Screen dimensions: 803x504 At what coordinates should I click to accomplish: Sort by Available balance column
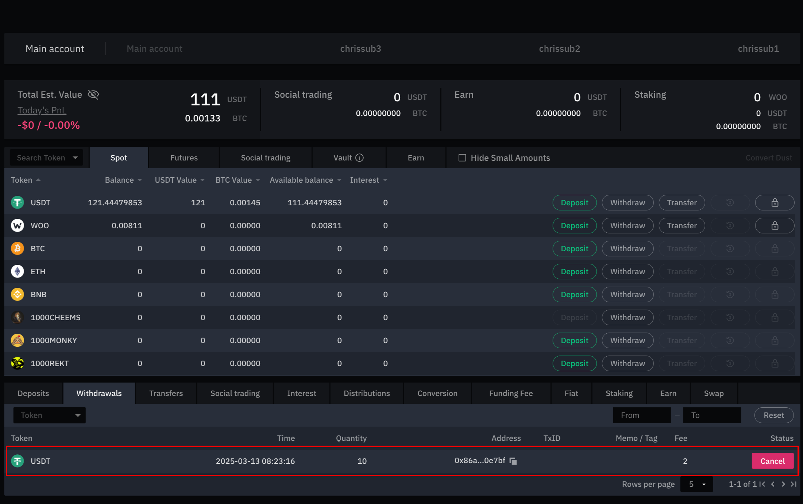(306, 180)
